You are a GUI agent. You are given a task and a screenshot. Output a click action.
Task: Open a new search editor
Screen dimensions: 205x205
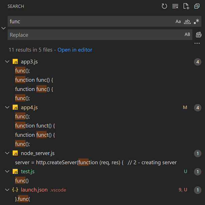pyautogui.click(x=186, y=6)
